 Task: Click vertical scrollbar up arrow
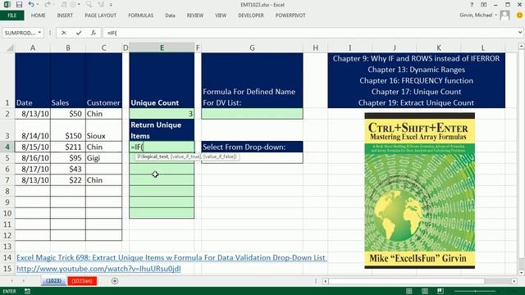tap(522, 47)
